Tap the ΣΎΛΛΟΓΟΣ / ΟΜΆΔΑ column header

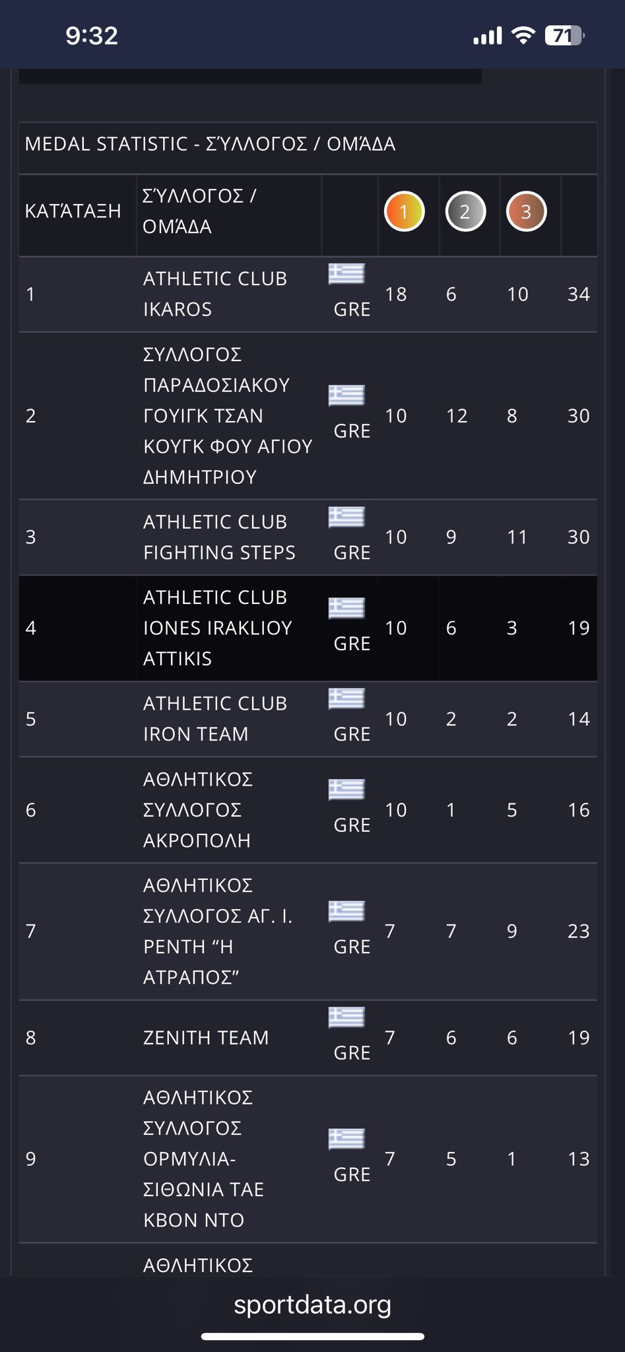point(199,211)
